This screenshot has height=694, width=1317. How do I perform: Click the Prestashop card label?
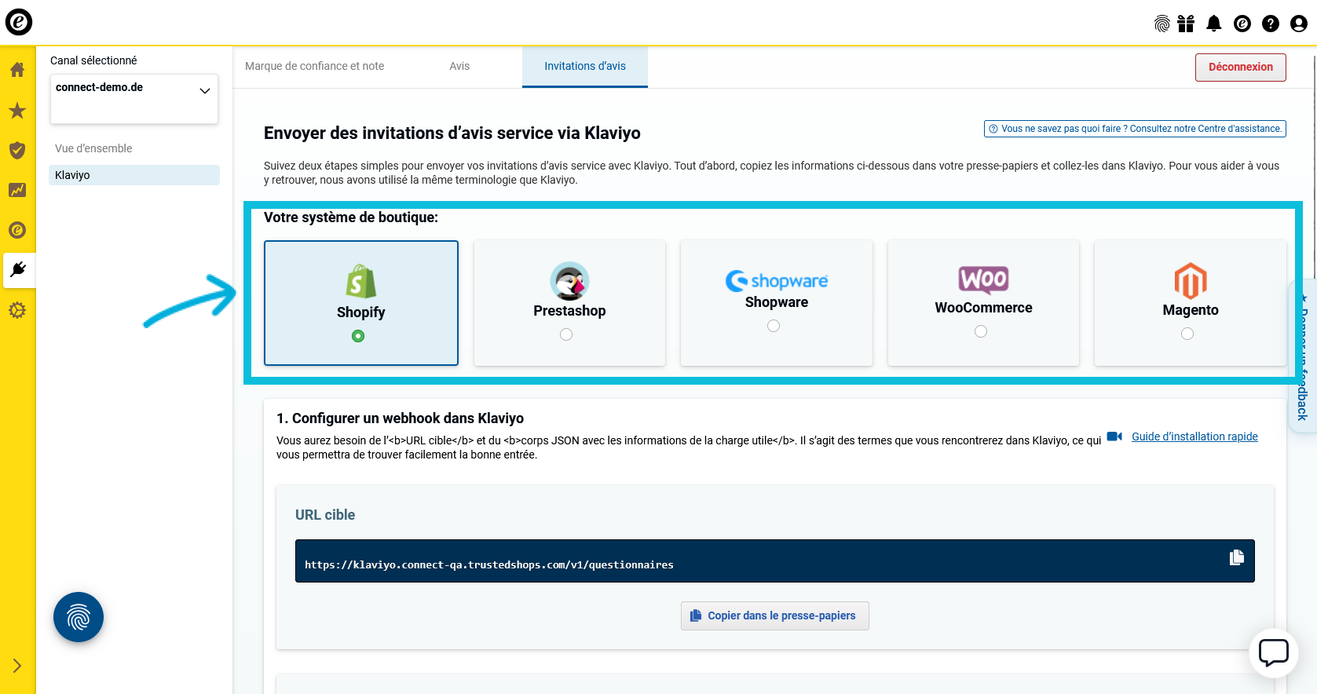point(569,311)
